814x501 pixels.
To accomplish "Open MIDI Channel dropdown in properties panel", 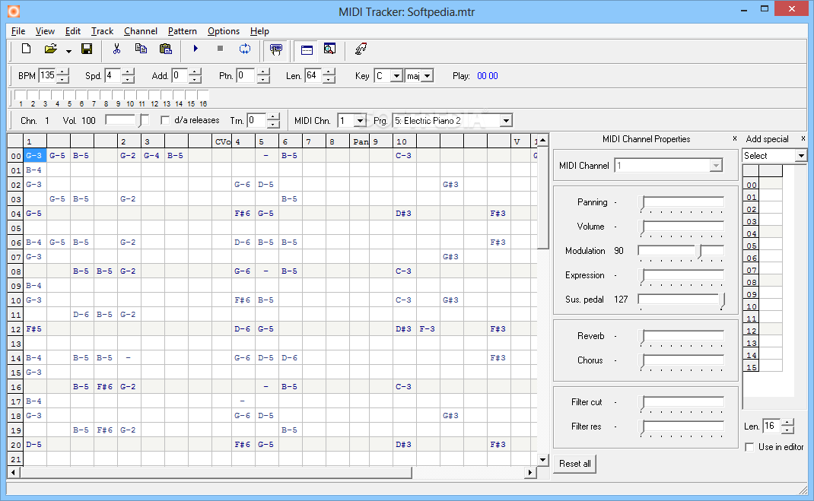I will [x=716, y=166].
